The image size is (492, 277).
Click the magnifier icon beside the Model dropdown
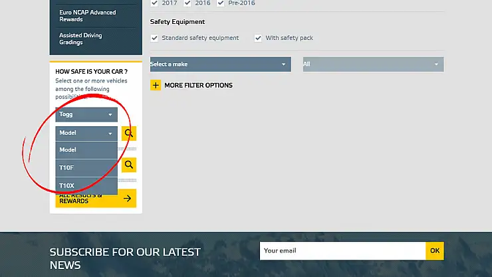pos(129,134)
